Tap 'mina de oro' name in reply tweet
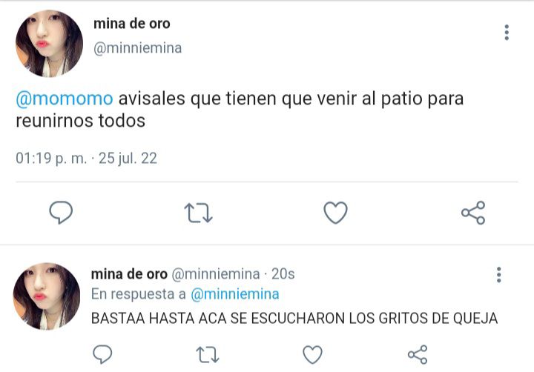534x372 pixels. tap(129, 274)
